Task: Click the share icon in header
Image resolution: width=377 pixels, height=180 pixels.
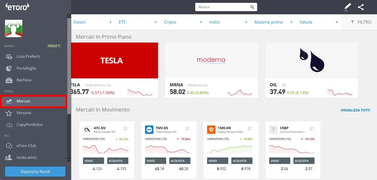Action: (x=361, y=7)
